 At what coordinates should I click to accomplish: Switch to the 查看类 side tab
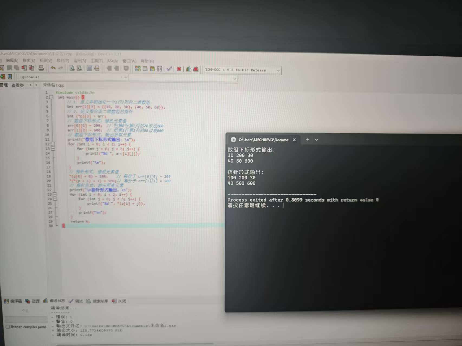point(18,85)
